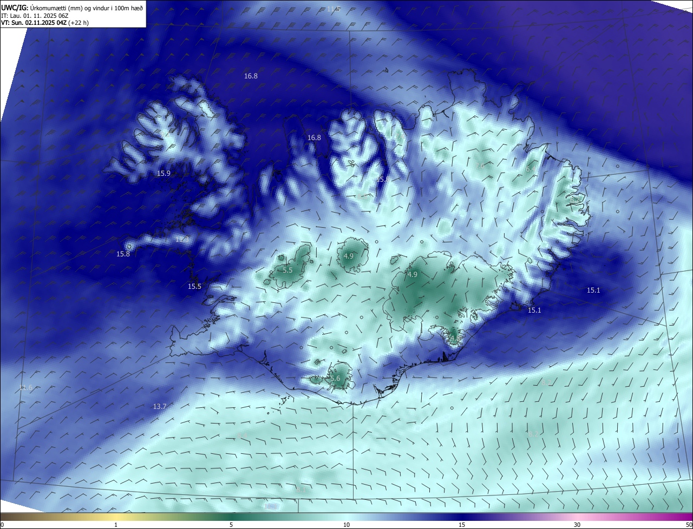Click the 15.5 value label on the map

point(194,286)
